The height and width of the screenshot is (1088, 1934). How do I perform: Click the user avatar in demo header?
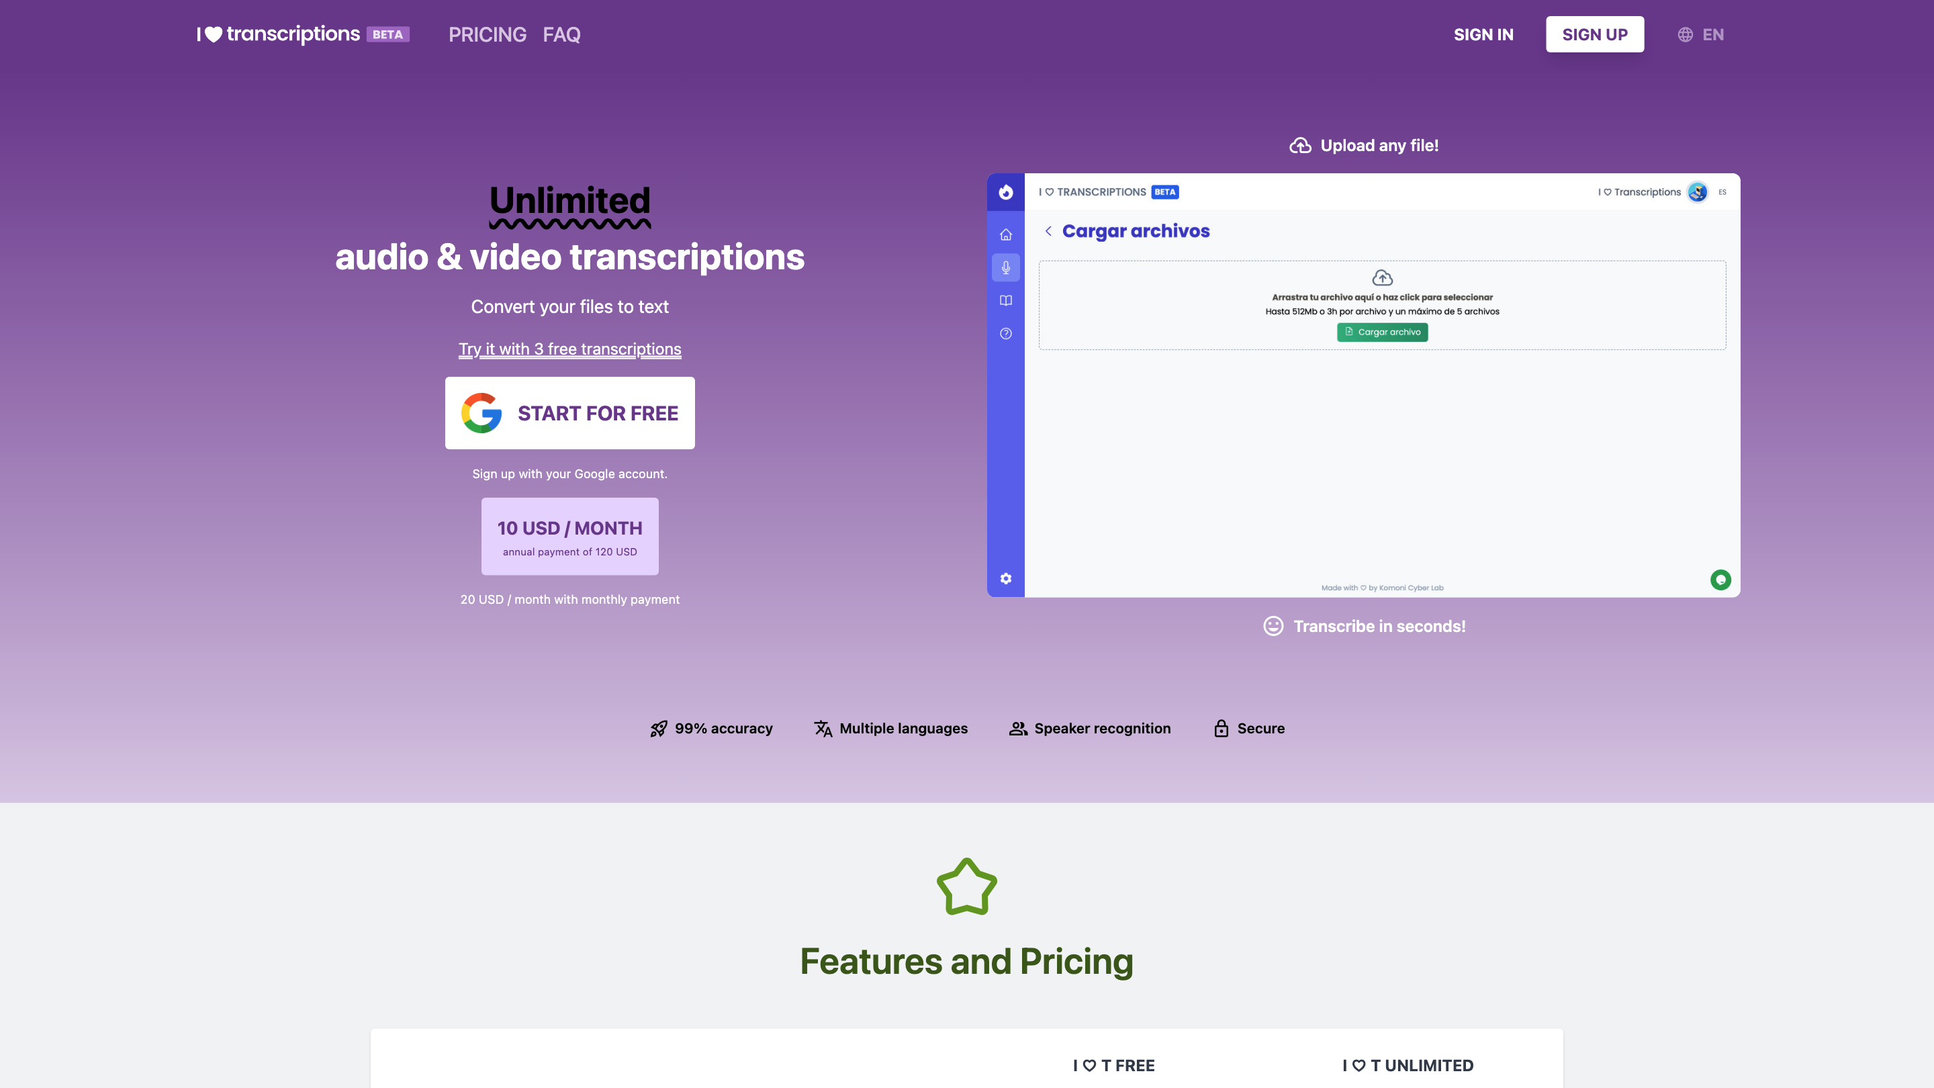[1697, 192]
